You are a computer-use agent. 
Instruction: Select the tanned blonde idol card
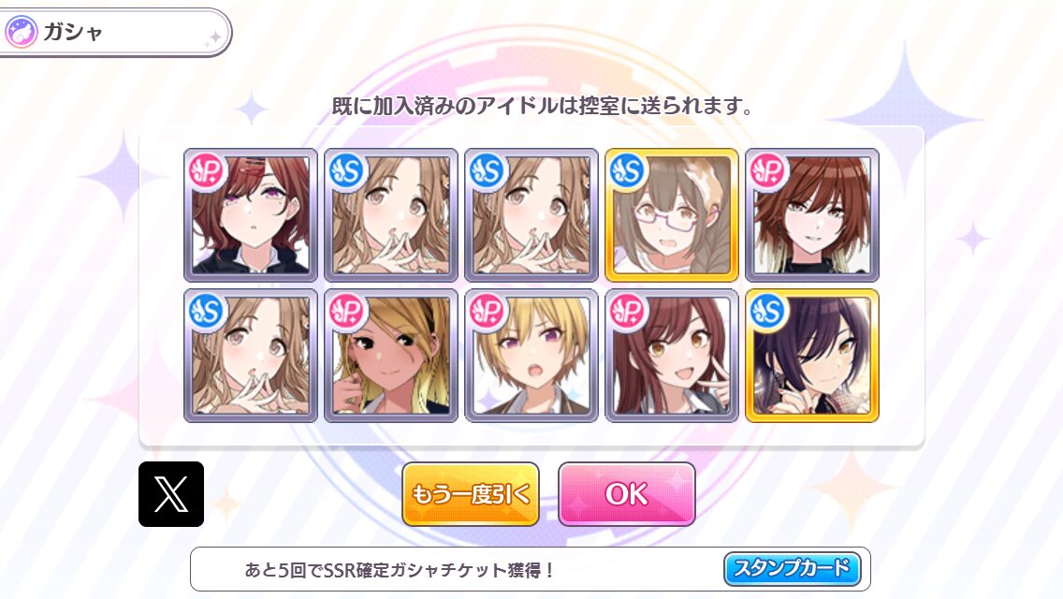pos(391,356)
